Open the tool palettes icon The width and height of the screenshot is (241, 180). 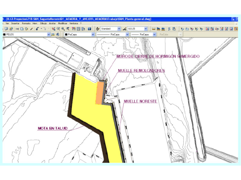point(83,29)
